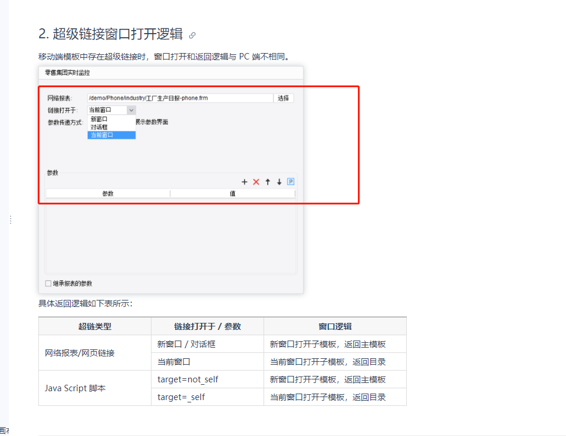Click the 网络报表/网页链接 table cell
566x436 pixels.
(x=95, y=353)
